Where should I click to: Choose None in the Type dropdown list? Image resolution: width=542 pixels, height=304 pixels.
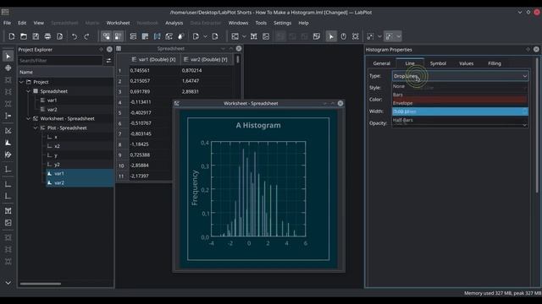click(460, 86)
